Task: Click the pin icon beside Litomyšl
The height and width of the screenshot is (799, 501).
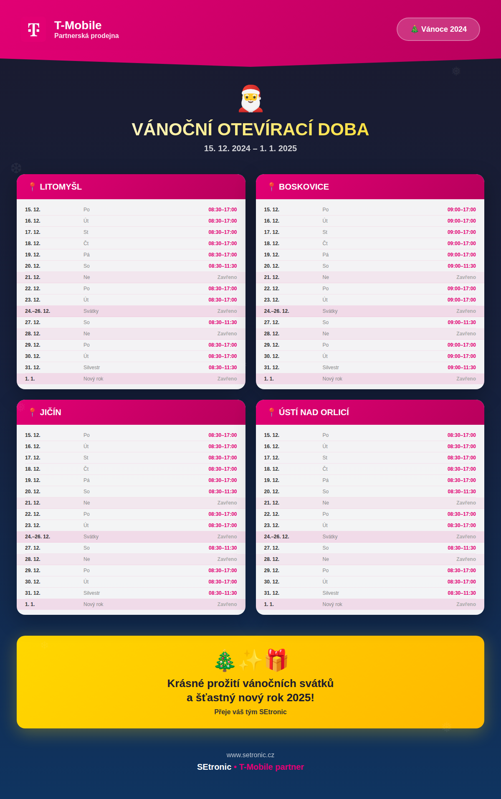Action: pos(32,187)
